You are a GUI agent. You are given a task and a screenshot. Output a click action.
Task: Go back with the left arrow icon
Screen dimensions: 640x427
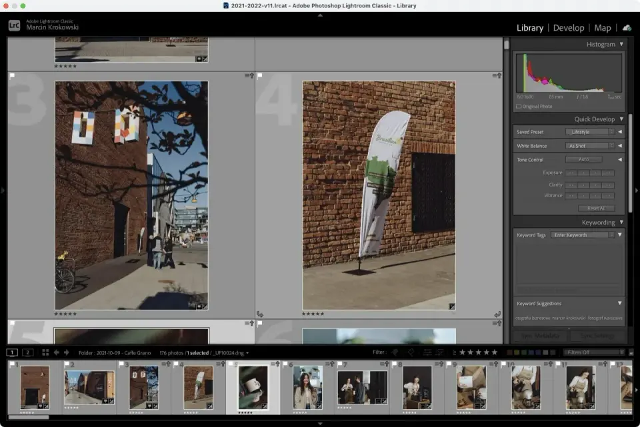(56, 352)
